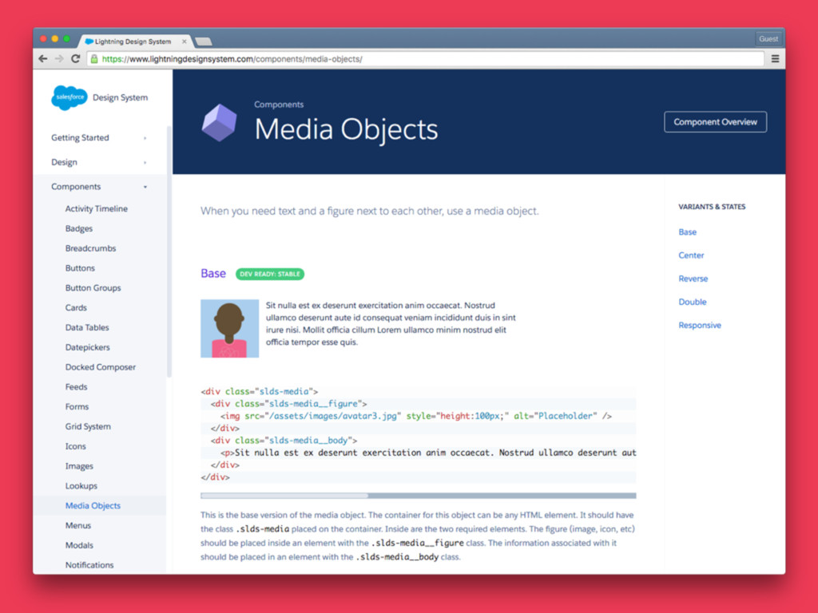Open Data Tables in sidebar

(87, 327)
